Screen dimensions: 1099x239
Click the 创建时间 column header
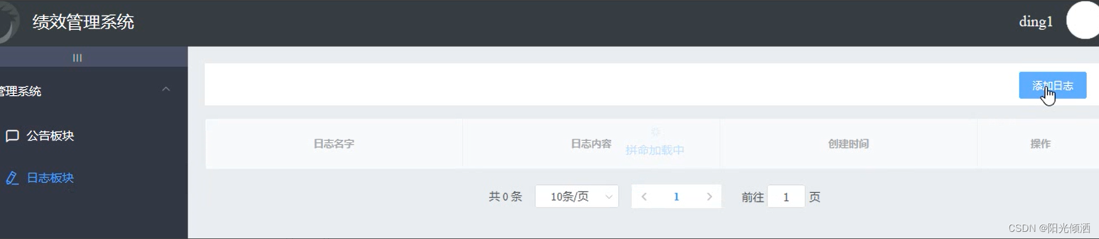coord(848,144)
